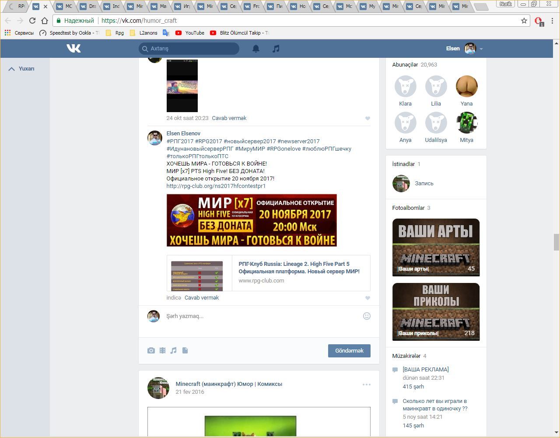The image size is (560, 438).
Task: Bookmark this page with star icon
Action: point(524,21)
